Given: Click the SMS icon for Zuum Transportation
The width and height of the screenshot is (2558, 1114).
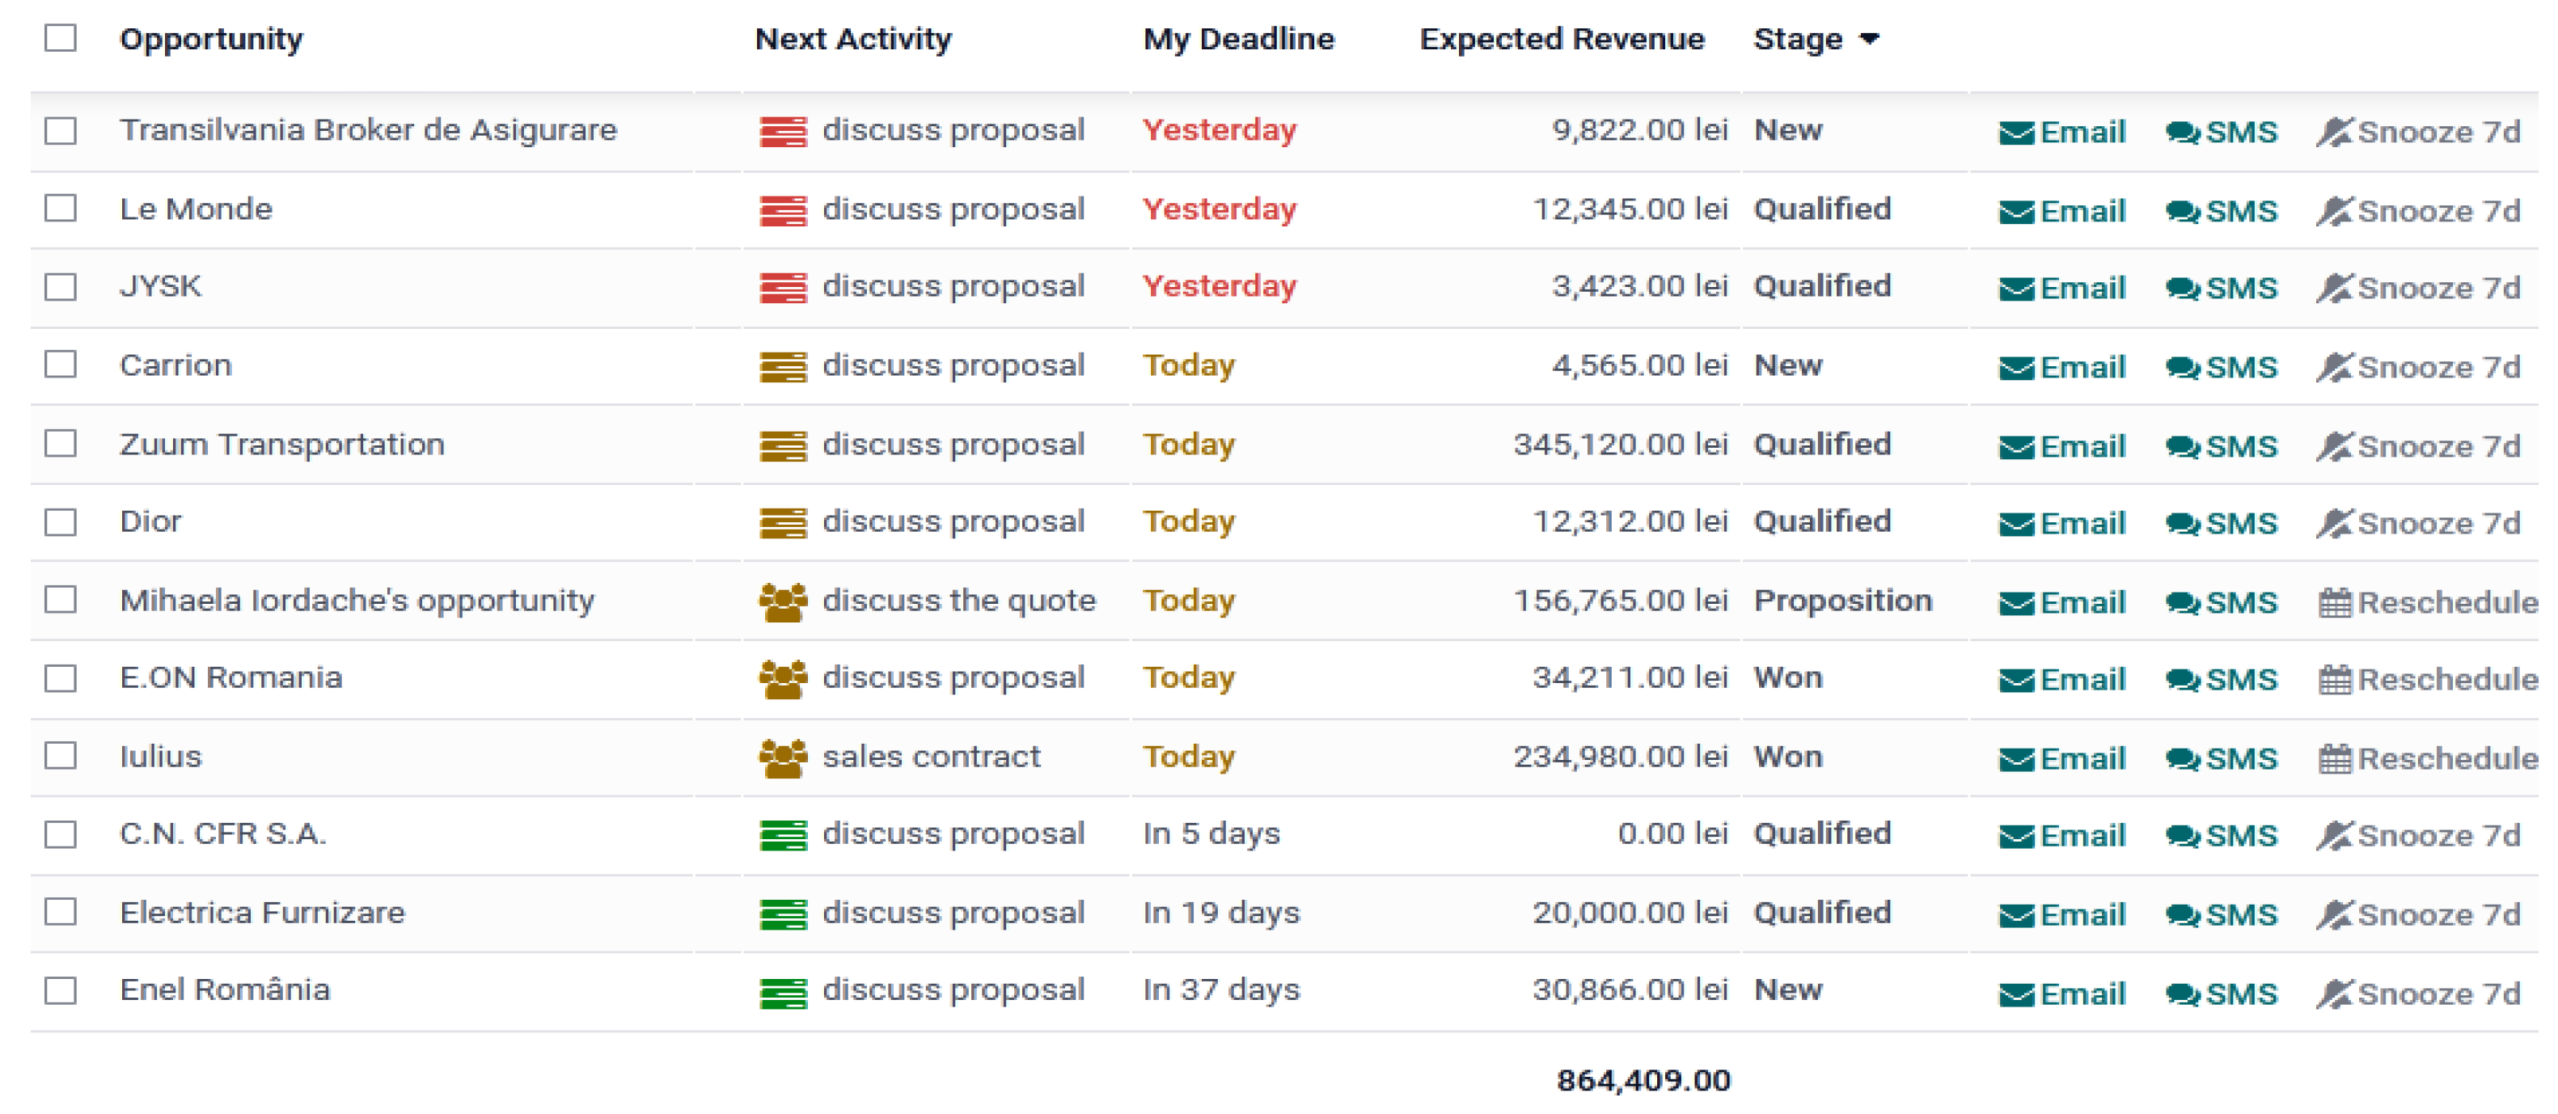Looking at the screenshot, I should [2182, 447].
